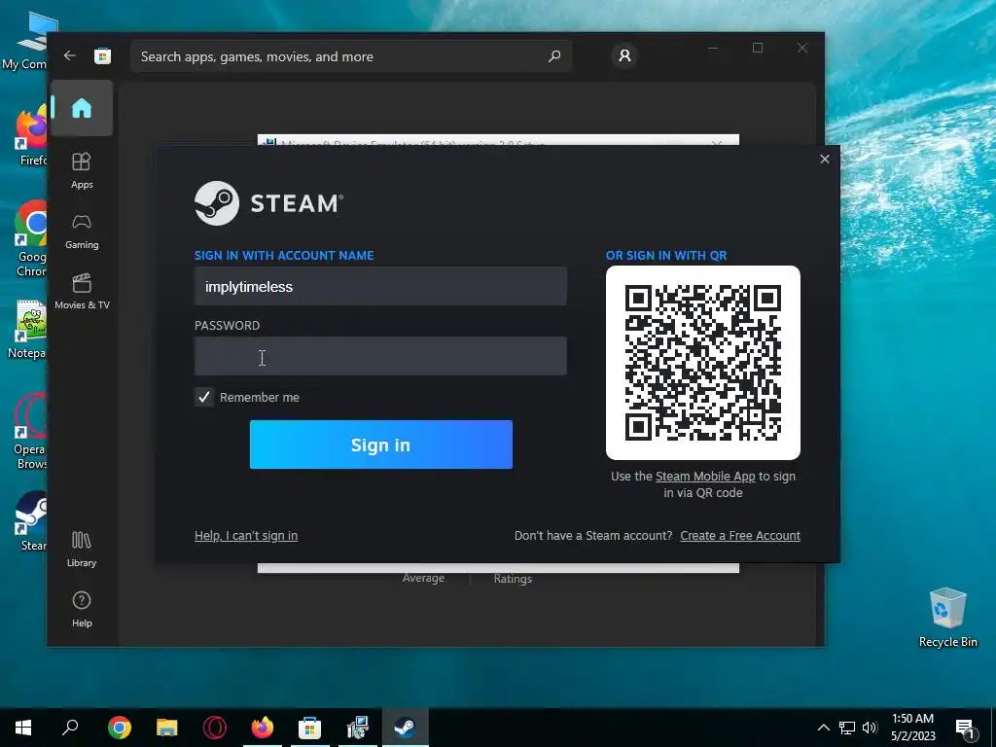The width and height of the screenshot is (996, 747).
Task: Open the volume tray icon
Action: click(870, 728)
